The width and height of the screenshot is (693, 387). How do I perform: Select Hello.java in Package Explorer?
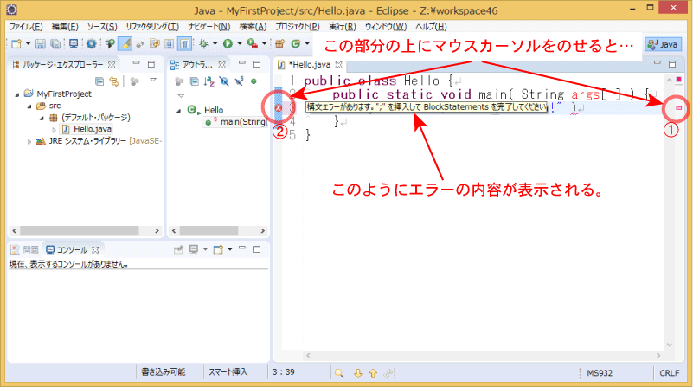87,129
